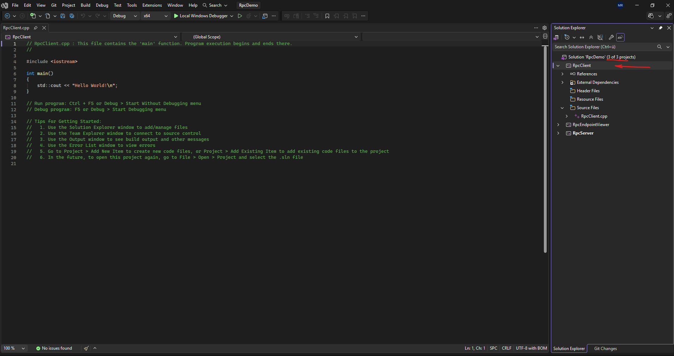Open editor settings gear icon
The height and width of the screenshot is (356, 674).
[x=545, y=28]
